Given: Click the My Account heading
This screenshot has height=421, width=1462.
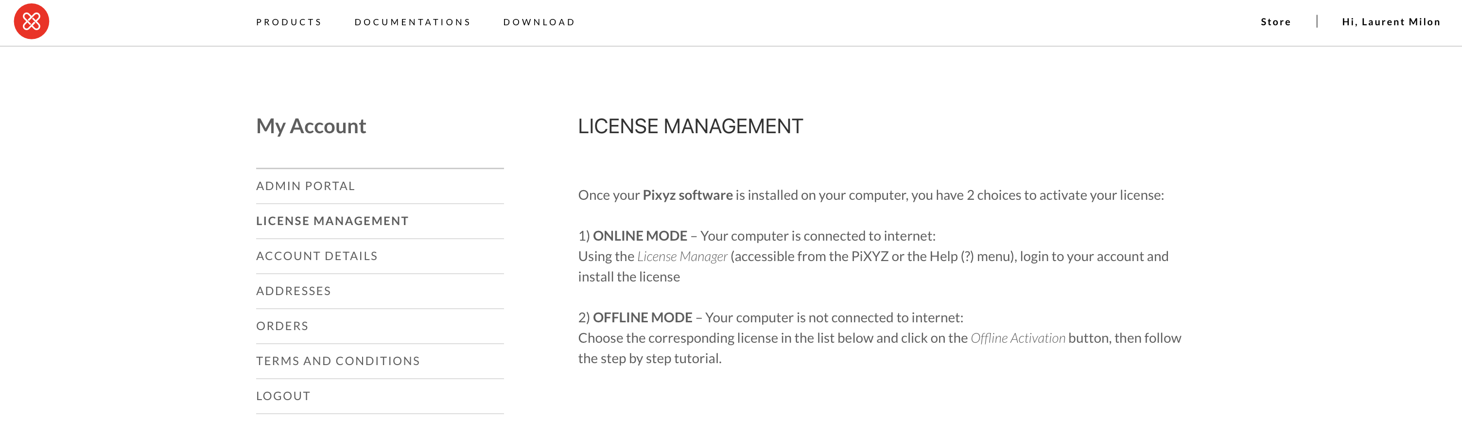Looking at the screenshot, I should point(311,126).
